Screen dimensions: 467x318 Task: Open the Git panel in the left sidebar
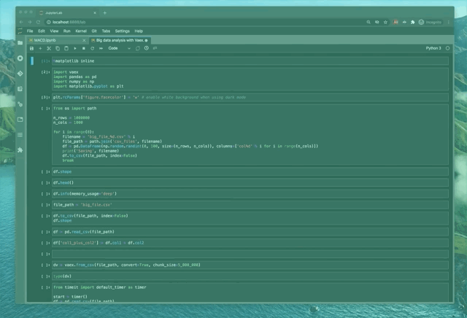[x=20, y=74]
